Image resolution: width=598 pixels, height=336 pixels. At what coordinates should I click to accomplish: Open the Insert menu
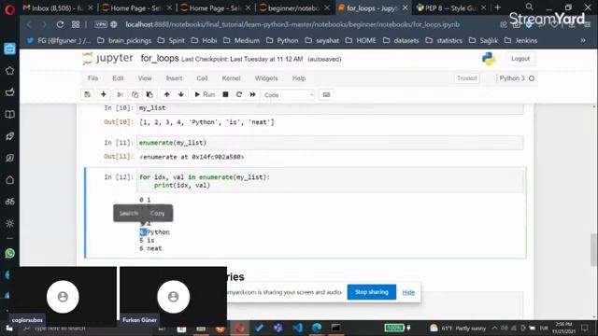tap(174, 78)
